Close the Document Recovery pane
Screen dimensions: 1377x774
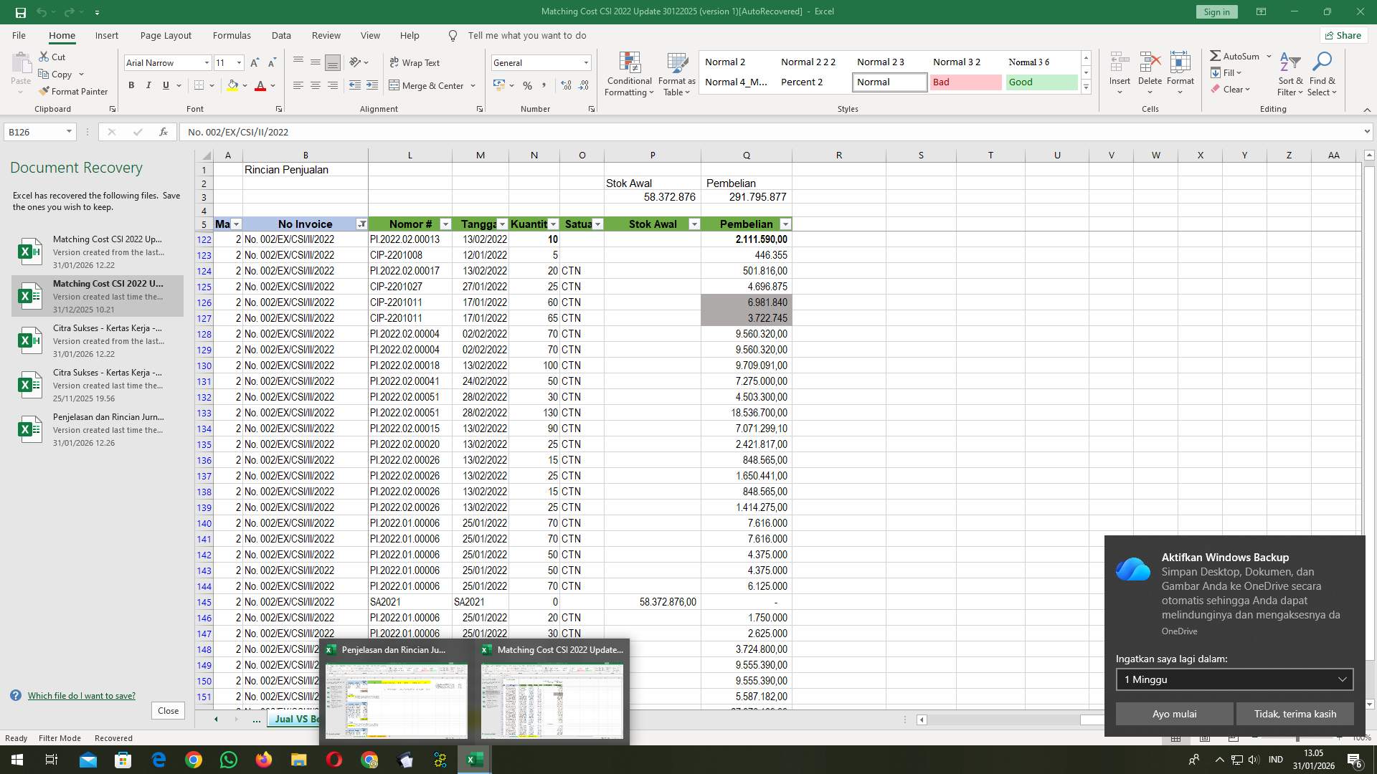point(168,710)
